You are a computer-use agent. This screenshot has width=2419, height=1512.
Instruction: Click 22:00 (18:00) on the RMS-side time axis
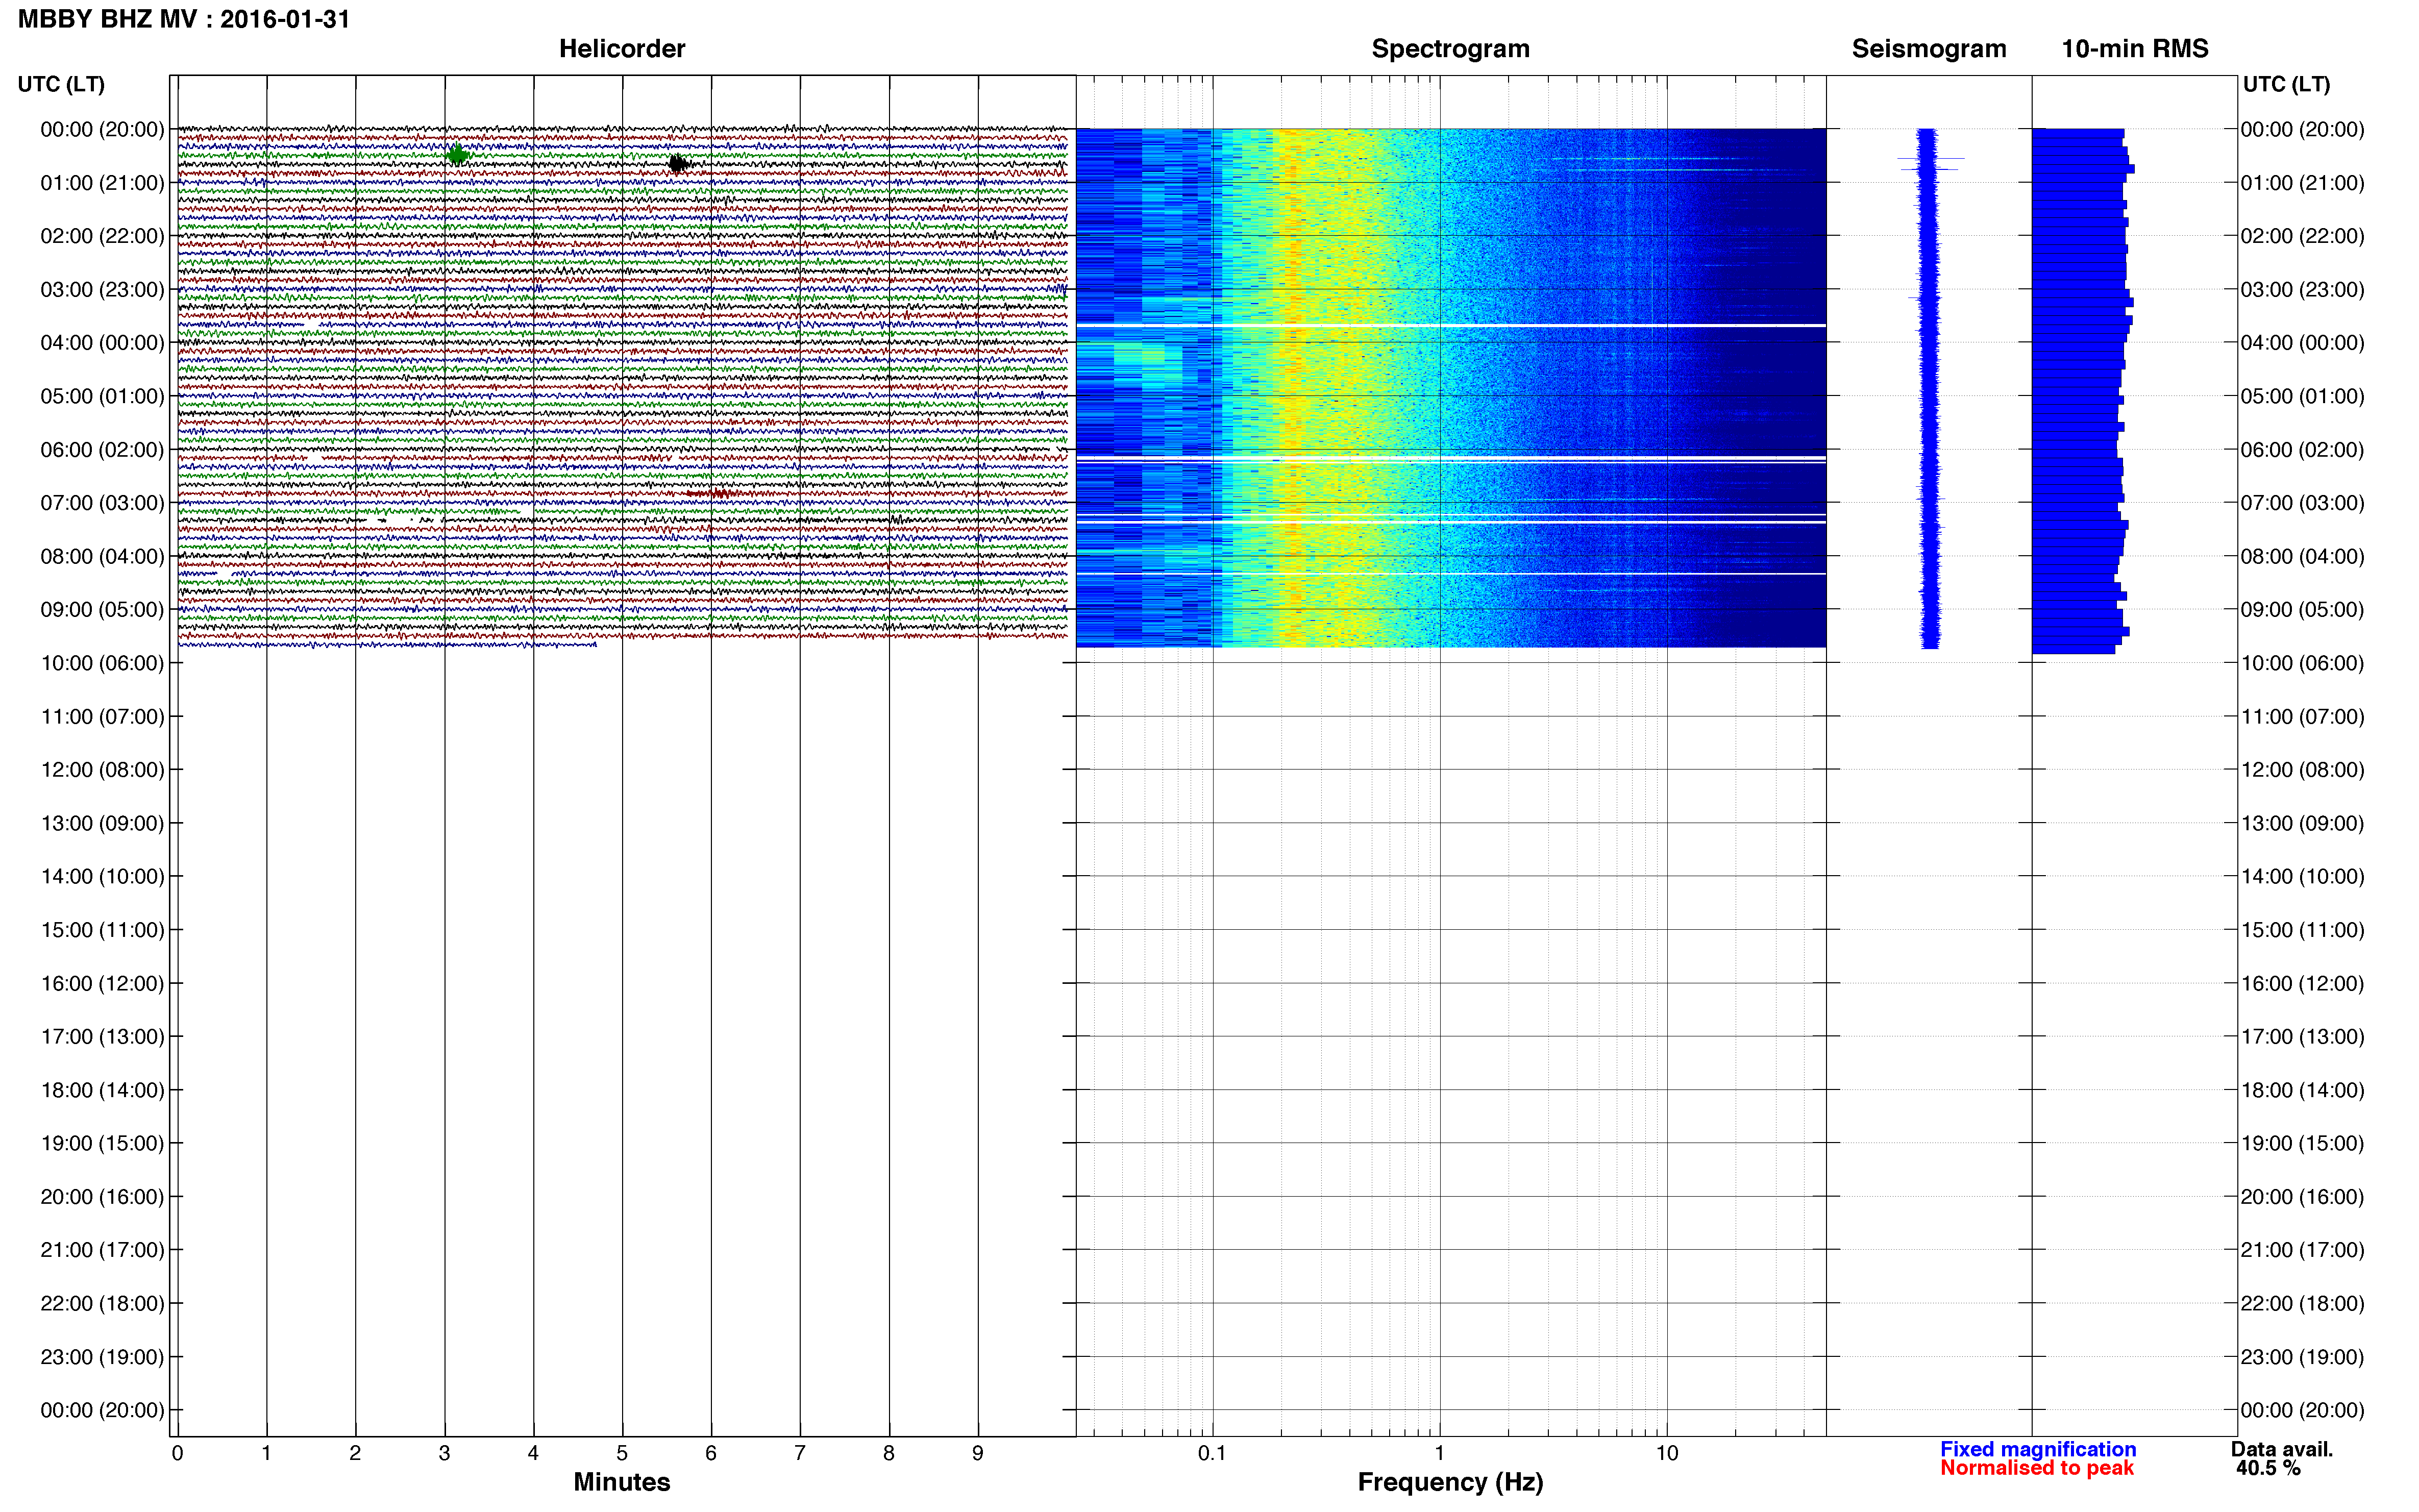tap(2302, 1303)
